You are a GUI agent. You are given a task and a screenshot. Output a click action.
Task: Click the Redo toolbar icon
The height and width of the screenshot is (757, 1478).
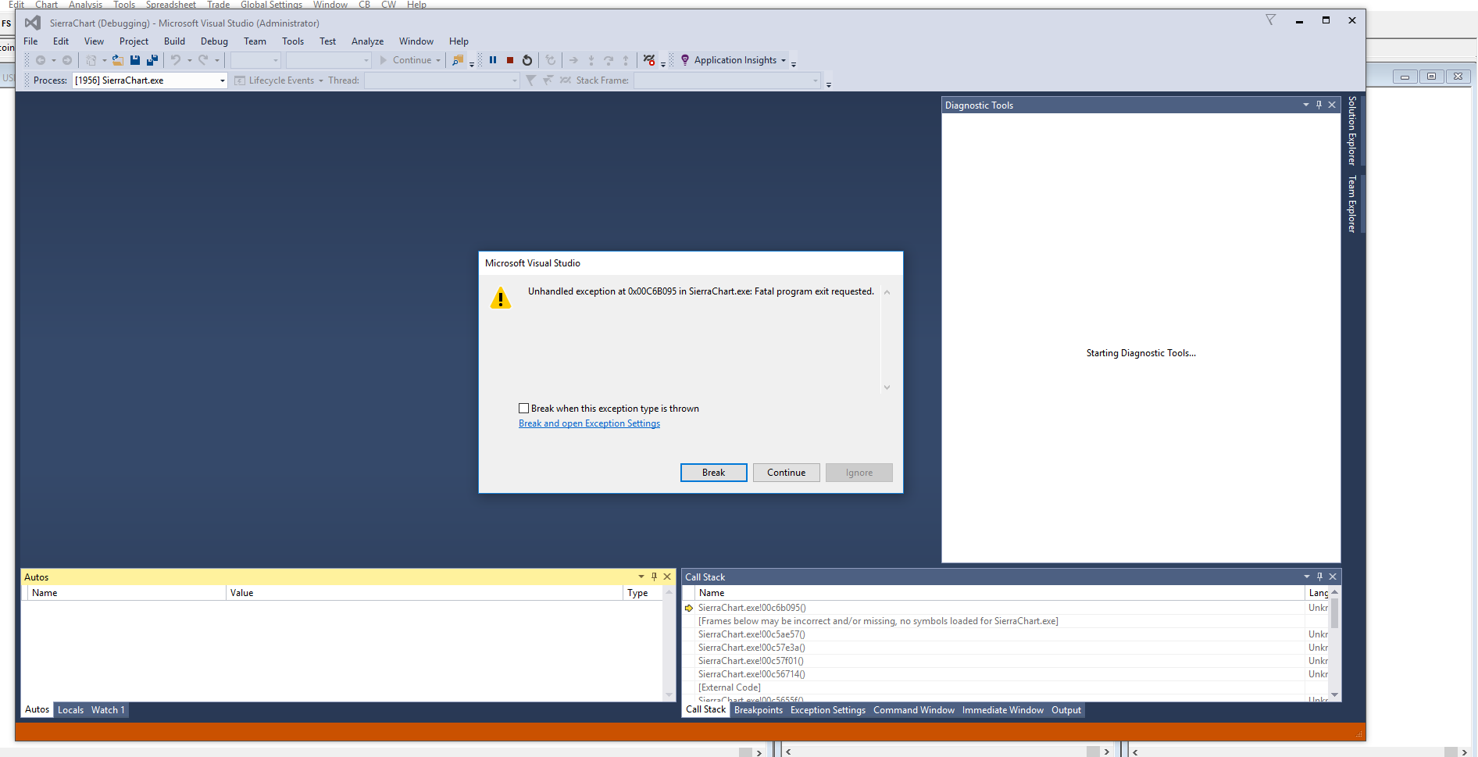(x=203, y=60)
